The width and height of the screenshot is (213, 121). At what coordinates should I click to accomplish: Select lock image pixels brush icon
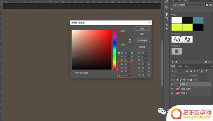point(181,80)
